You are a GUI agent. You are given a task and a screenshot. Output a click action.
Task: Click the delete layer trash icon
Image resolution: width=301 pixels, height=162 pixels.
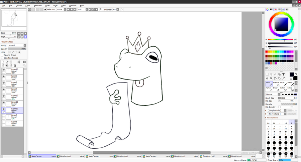coord(15,66)
